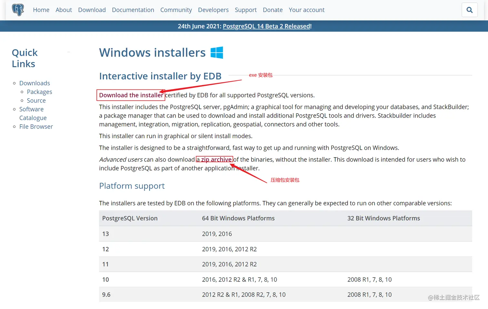Open Documentation in the top nav
The height and width of the screenshot is (309, 488).
pos(133,10)
